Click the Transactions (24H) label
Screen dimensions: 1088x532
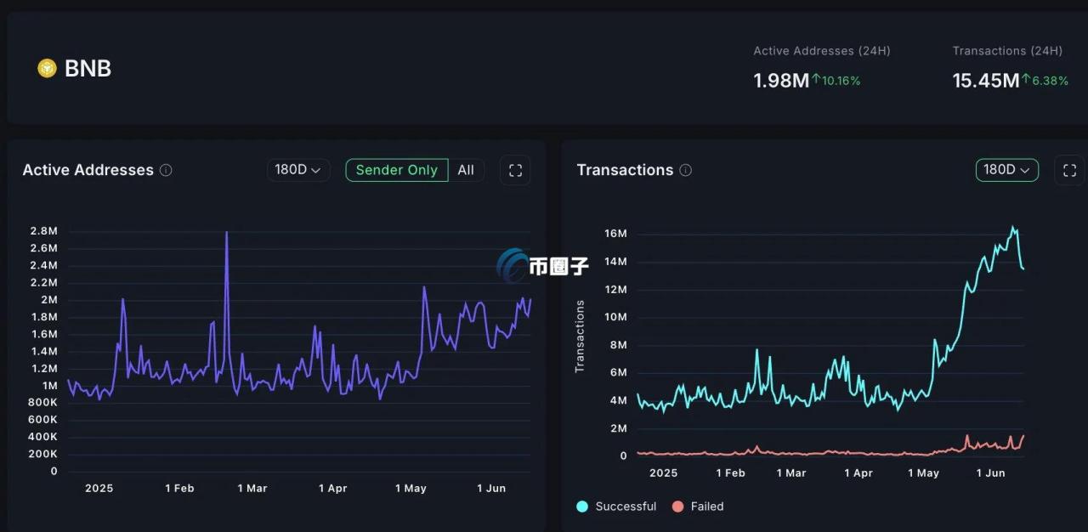click(x=1007, y=51)
